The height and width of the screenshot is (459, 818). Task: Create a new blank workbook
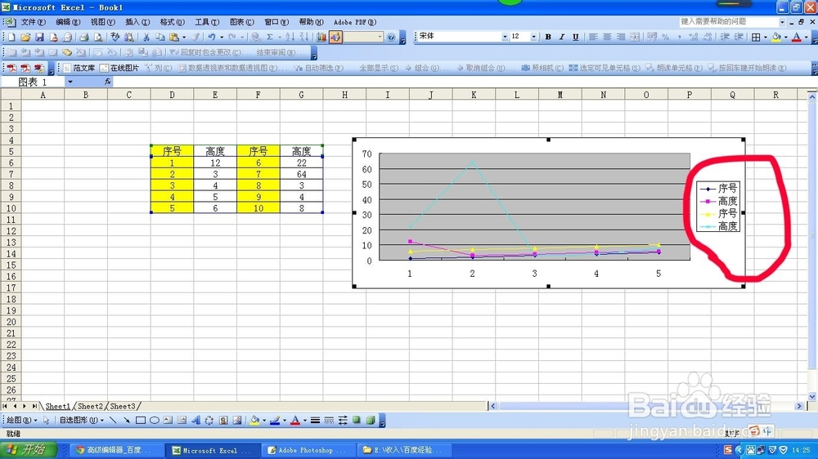click(x=11, y=37)
